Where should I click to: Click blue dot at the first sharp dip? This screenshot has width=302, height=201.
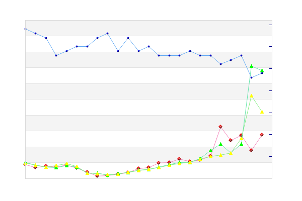56,55
